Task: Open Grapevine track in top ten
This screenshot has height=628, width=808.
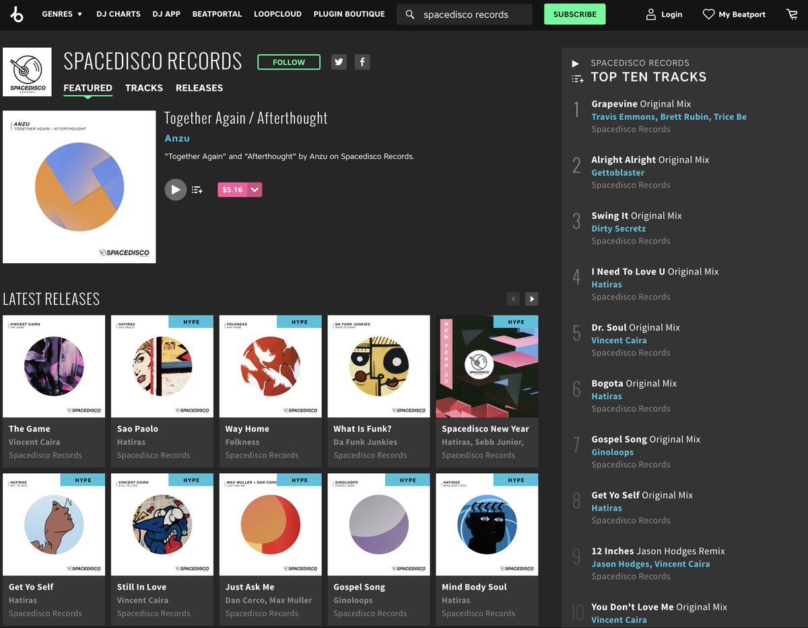Action: click(x=641, y=104)
